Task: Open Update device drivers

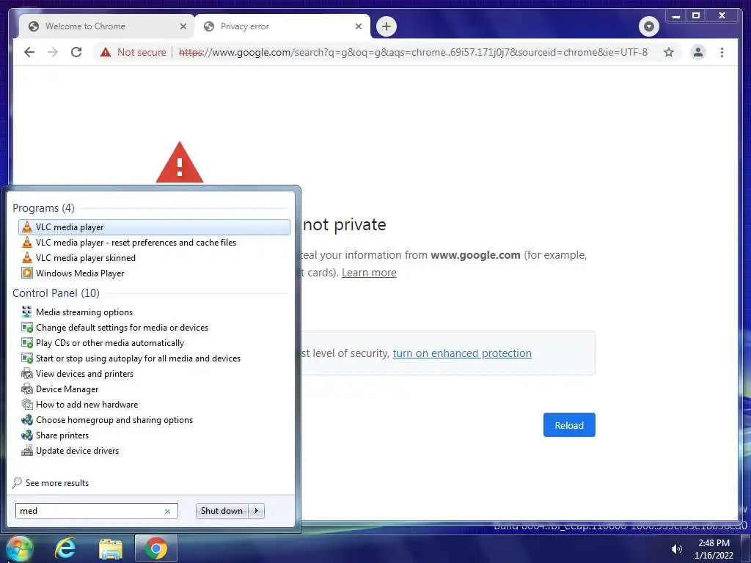Action: click(154, 450)
